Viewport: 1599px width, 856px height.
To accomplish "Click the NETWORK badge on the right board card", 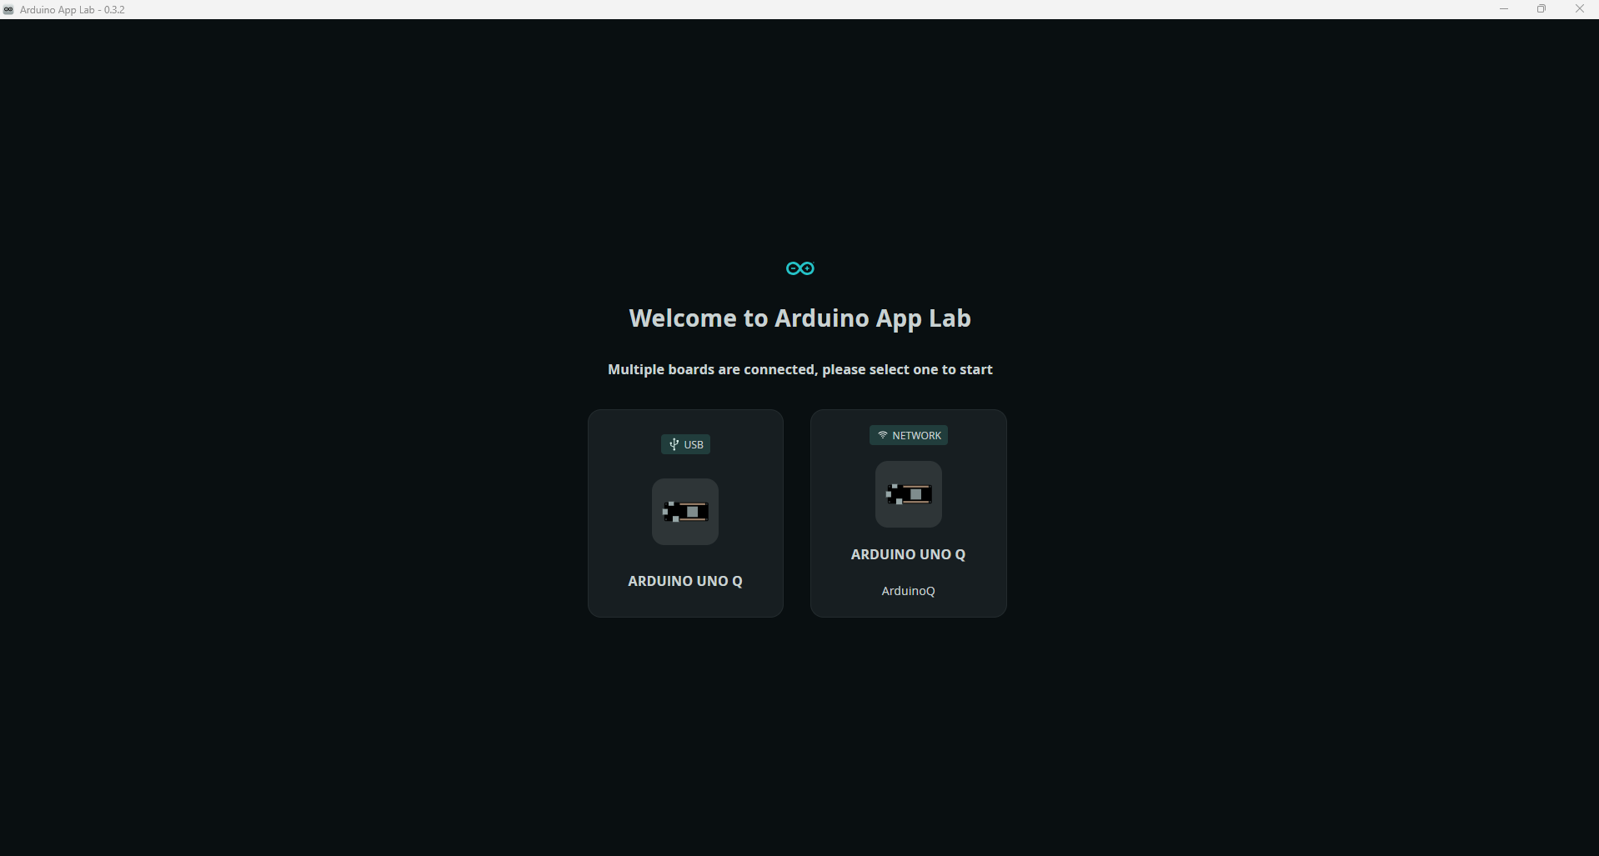I will (908, 435).
